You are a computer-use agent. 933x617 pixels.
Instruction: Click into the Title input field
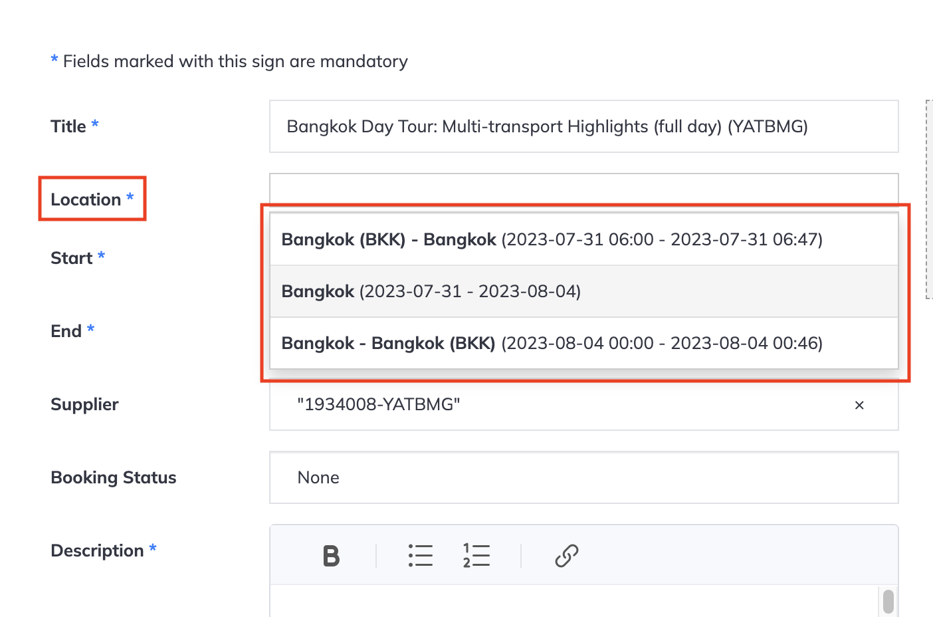point(584,126)
